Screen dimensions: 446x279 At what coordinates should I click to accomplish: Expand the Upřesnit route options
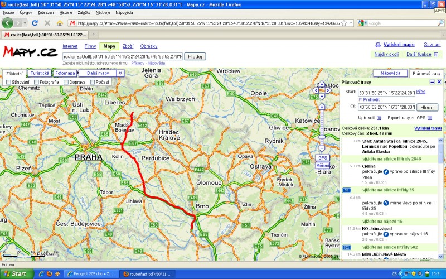379,118
